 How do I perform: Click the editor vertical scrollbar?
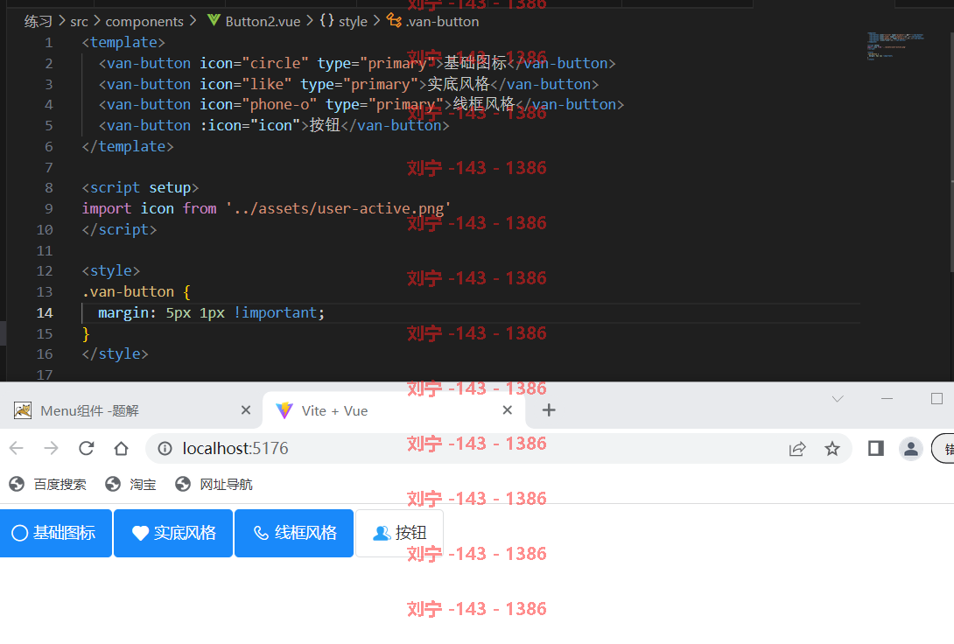[x=951, y=152]
